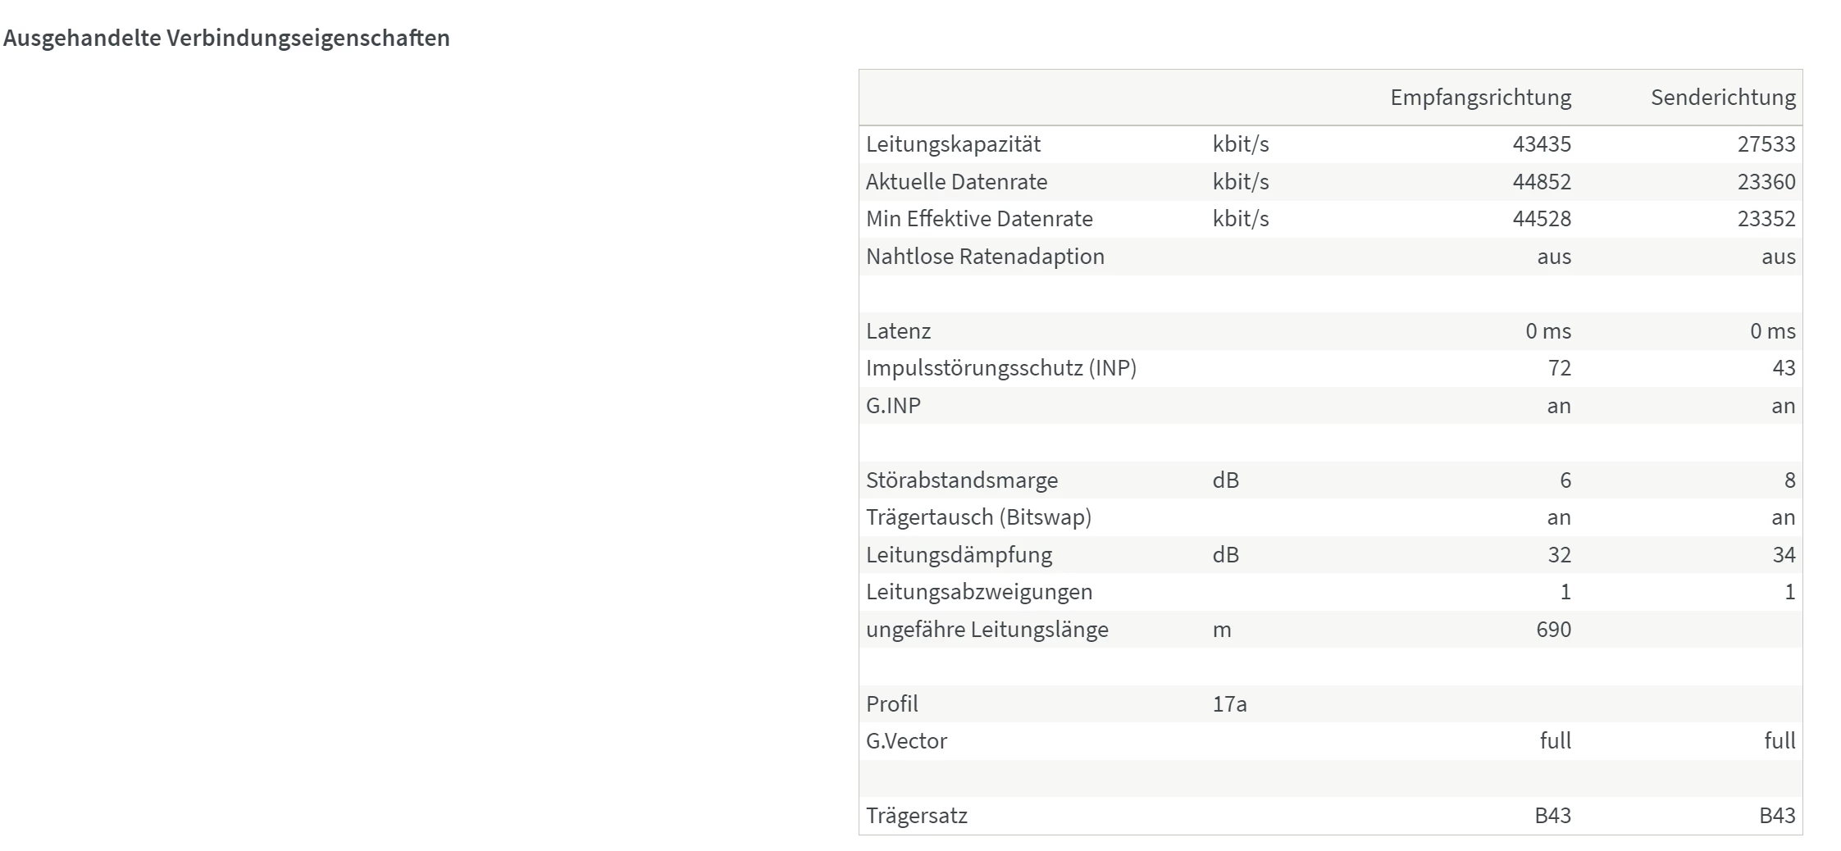Viewport: 1841px width, 851px height.
Task: Click the Leitungskapazität row label
Action: click(x=953, y=144)
